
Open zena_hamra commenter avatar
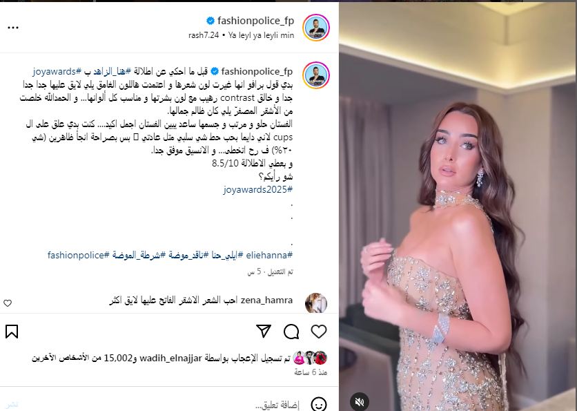[316, 303]
